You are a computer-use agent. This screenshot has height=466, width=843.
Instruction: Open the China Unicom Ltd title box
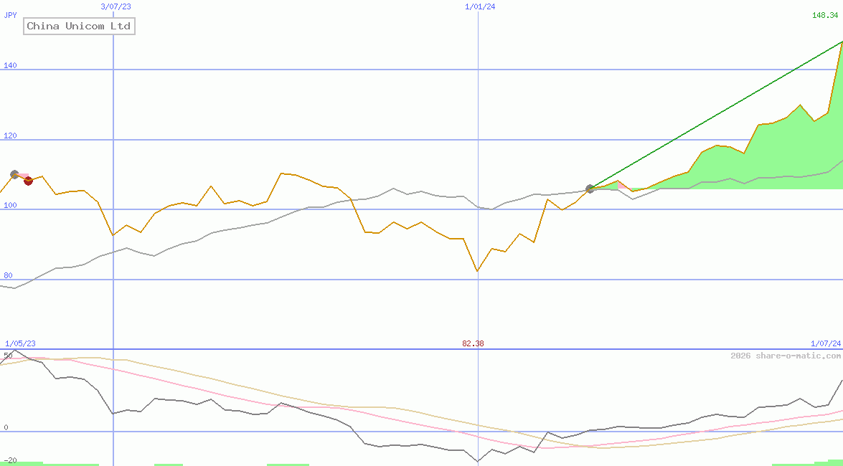pos(79,26)
